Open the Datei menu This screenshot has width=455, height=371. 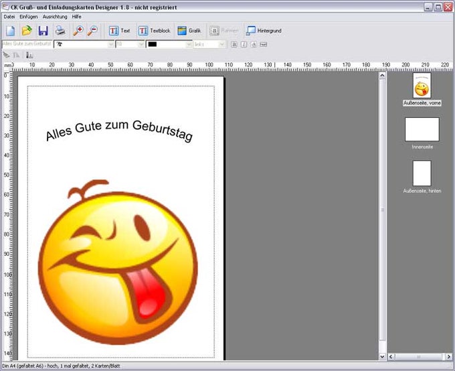click(9, 15)
